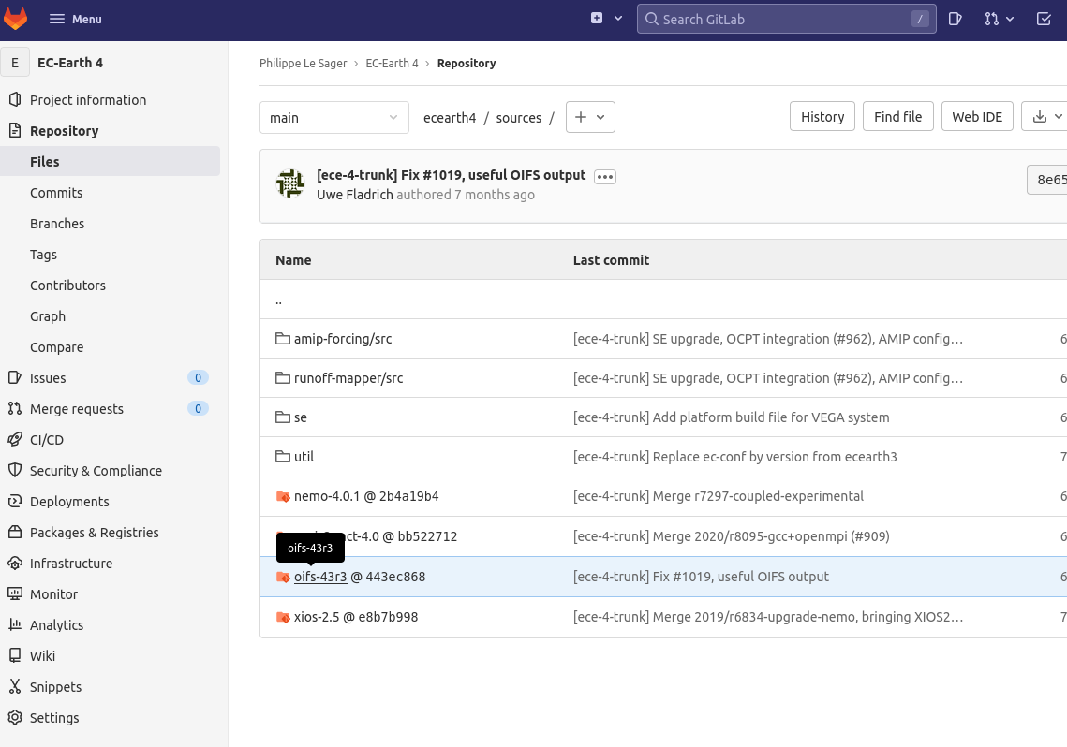Click the create new plus icon in top bar

click(597, 19)
